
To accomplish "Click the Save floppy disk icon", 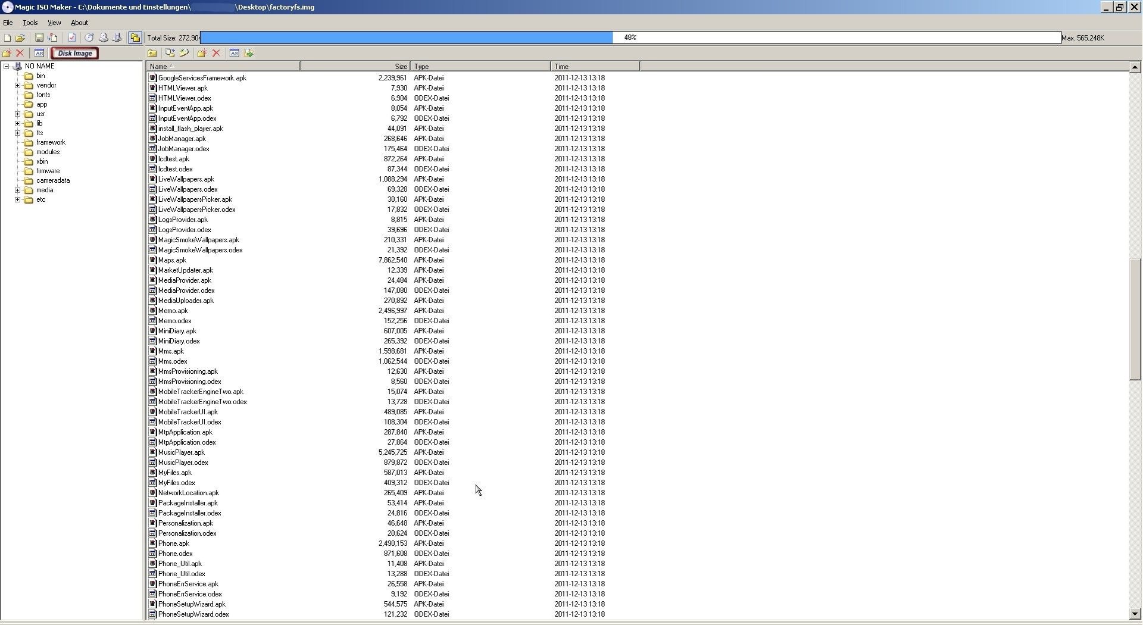I will pyautogui.click(x=39, y=37).
